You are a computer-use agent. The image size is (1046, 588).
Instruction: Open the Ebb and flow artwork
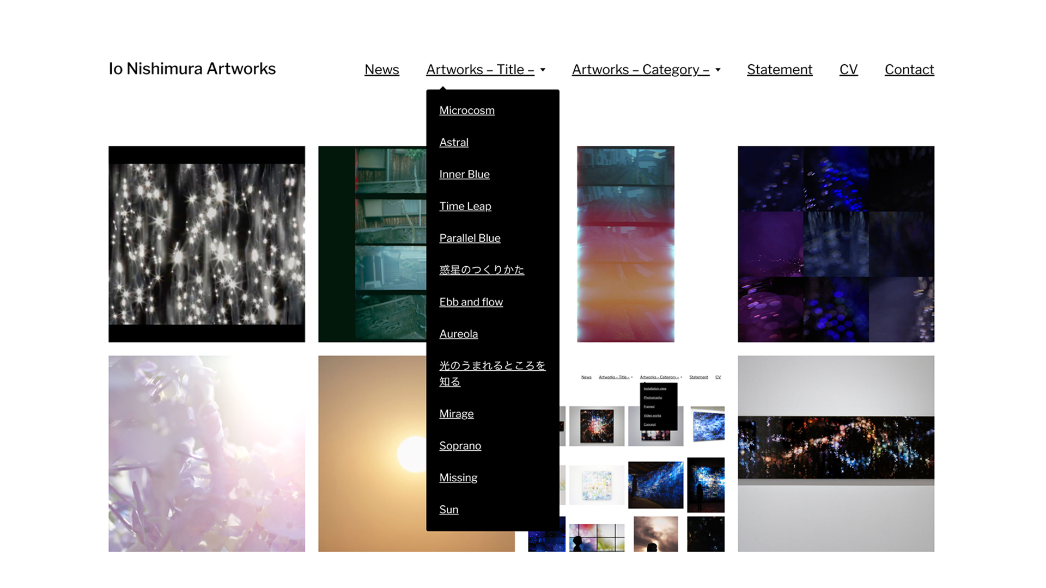(471, 302)
